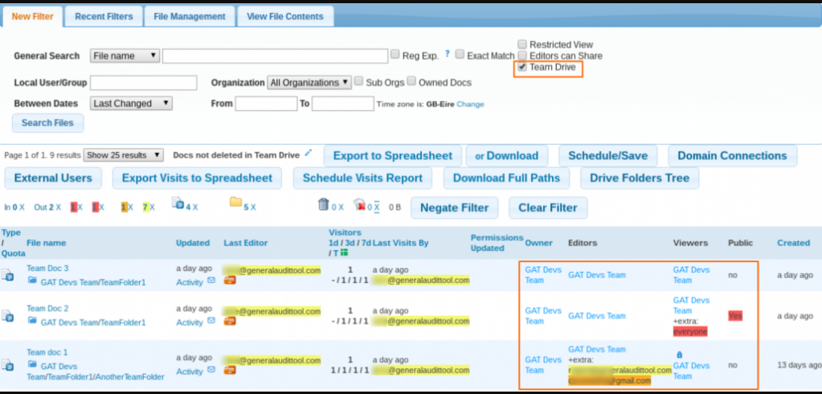Click the green spreadsheet icon in Visitors header
The height and width of the screenshot is (394, 822).
(x=344, y=252)
